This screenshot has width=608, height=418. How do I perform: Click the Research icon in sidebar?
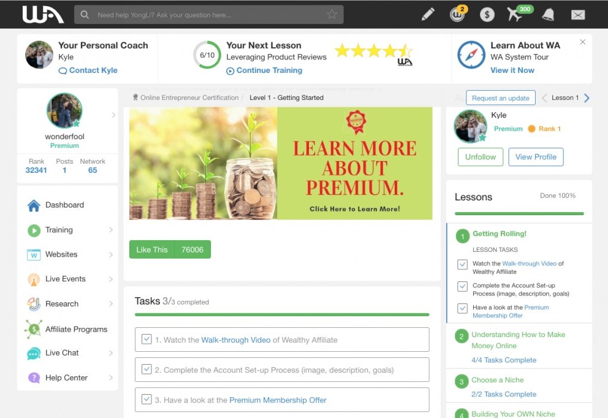click(34, 304)
